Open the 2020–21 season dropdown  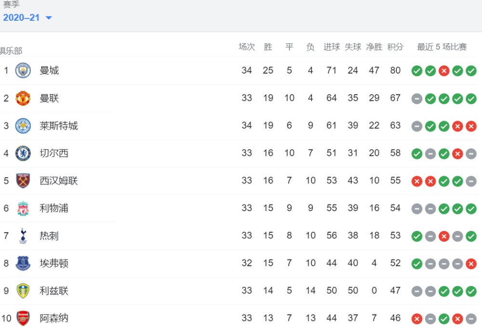point(27,17)
